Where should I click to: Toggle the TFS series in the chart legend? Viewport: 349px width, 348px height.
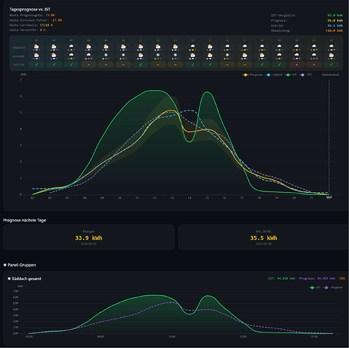click(x=306, y=74)
